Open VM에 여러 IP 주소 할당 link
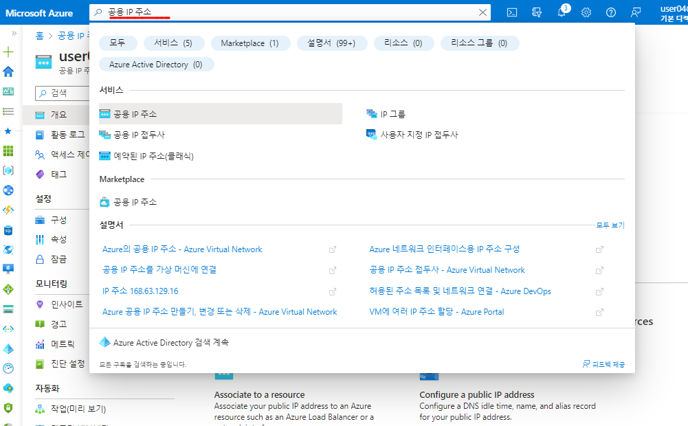This screenshot has width=688, height=426. (x=436, y=311)
